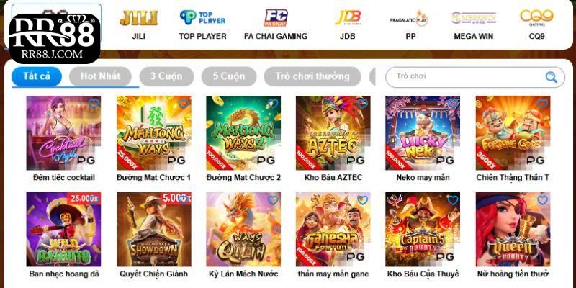Open the JDB provider logo

[348, 17]
